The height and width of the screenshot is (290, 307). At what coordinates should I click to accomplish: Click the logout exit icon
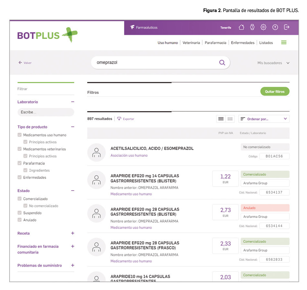tap(287, 27)
